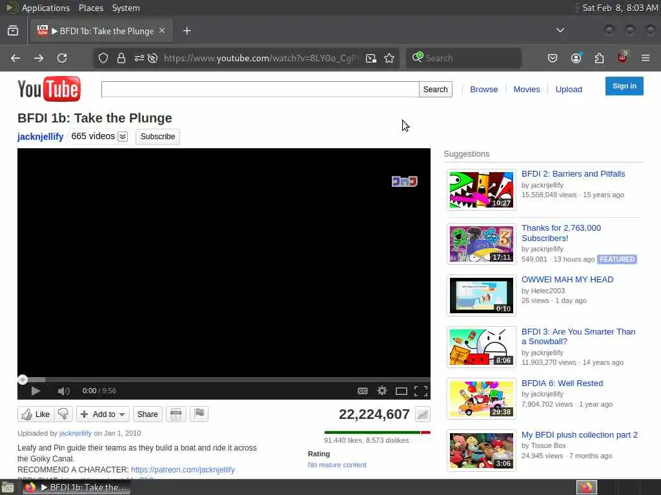Viewport: 661px width, 495px height.
Task: Expand the list all tabs chevron
Action: coord(560,30)
